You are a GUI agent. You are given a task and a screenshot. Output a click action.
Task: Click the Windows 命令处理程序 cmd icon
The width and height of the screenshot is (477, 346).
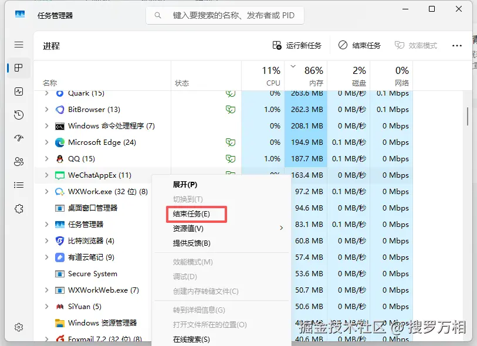coord(60,126)
